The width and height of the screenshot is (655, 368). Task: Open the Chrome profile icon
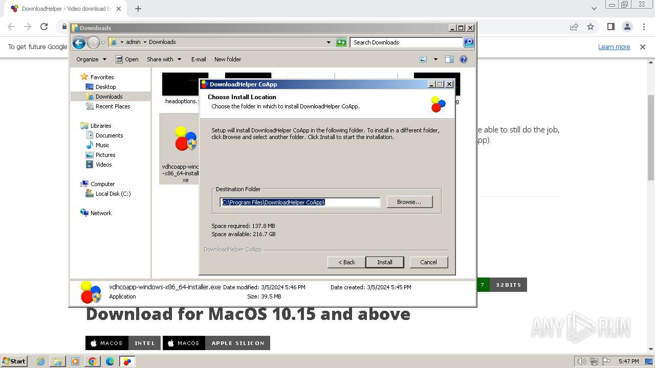click(x=627, y=27)
